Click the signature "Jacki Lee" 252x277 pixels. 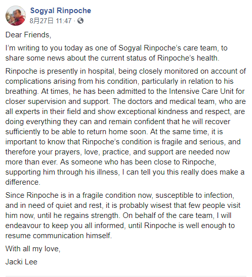coord(21,262)
